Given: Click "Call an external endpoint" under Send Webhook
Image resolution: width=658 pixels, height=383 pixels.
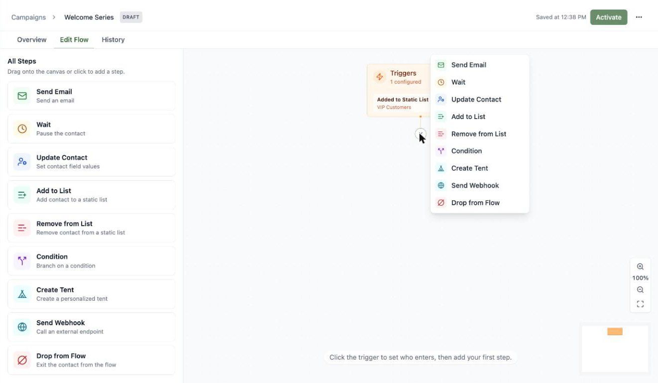Looking at the screenshot, I should tap(70, 332).
